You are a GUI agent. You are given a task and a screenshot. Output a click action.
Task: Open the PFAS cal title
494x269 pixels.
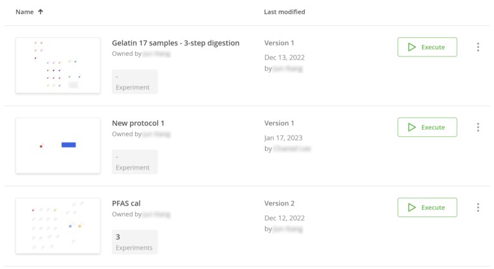(x=126, y=204)
